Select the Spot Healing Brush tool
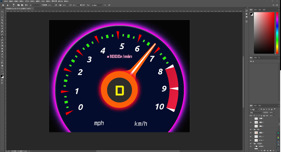 point(2,31)
